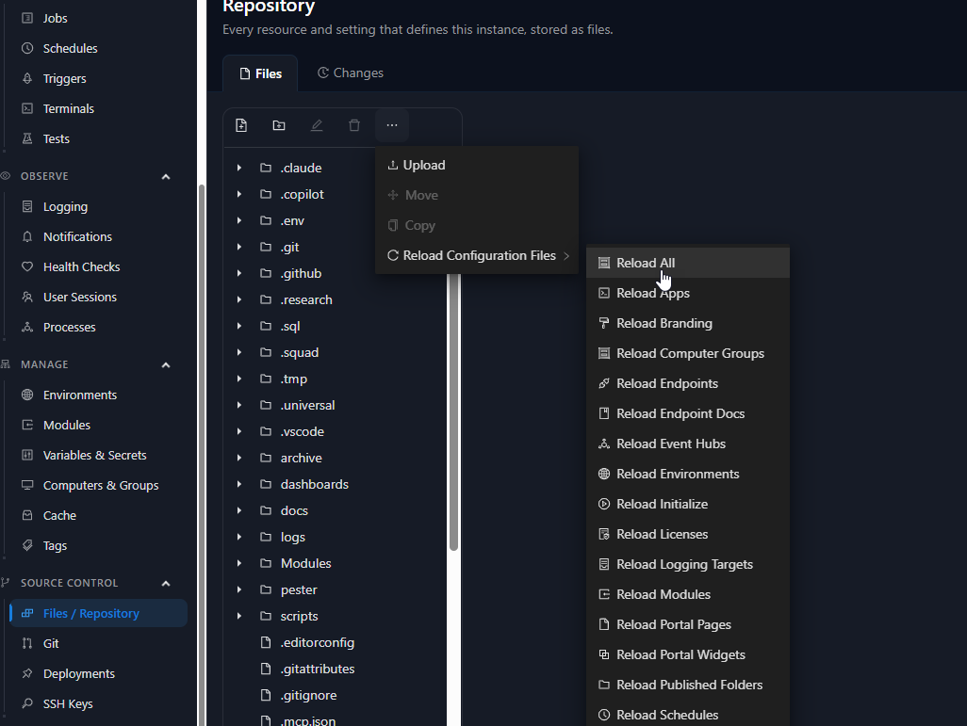967x726 pixels.
Task: Open Deployments in the sidebar
Action: coord(79,673)
